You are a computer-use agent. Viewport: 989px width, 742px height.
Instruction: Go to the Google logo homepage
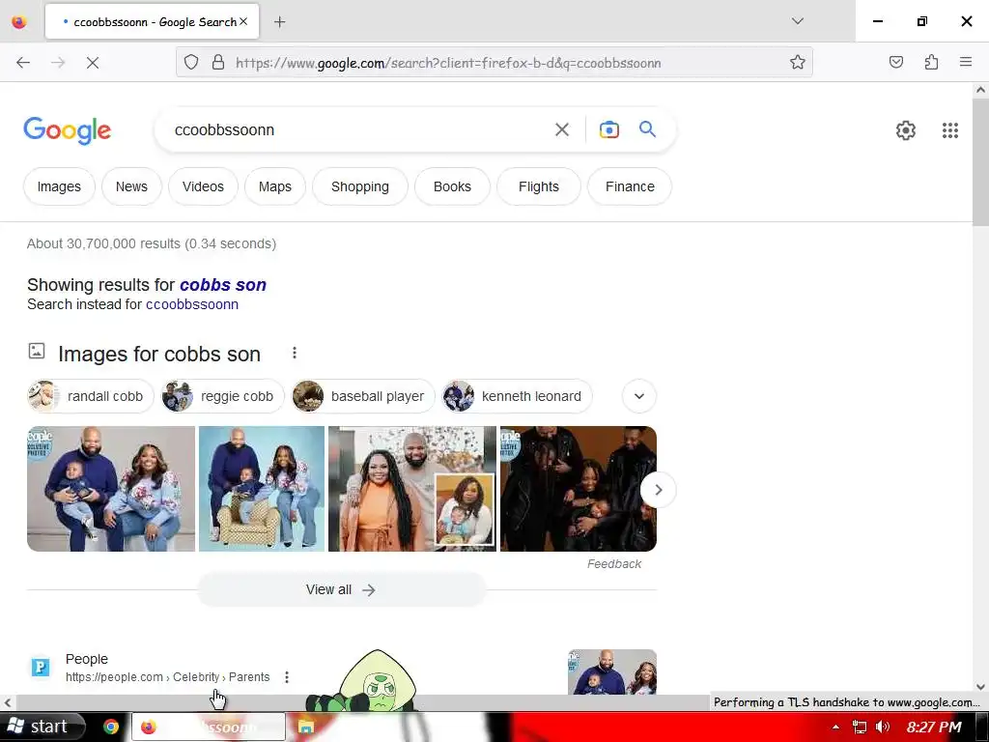68,130
